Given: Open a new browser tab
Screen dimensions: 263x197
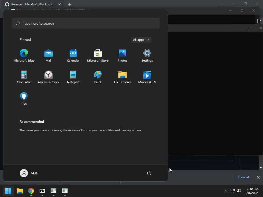Looking at the screenshot, I should (x=69, y=4).
